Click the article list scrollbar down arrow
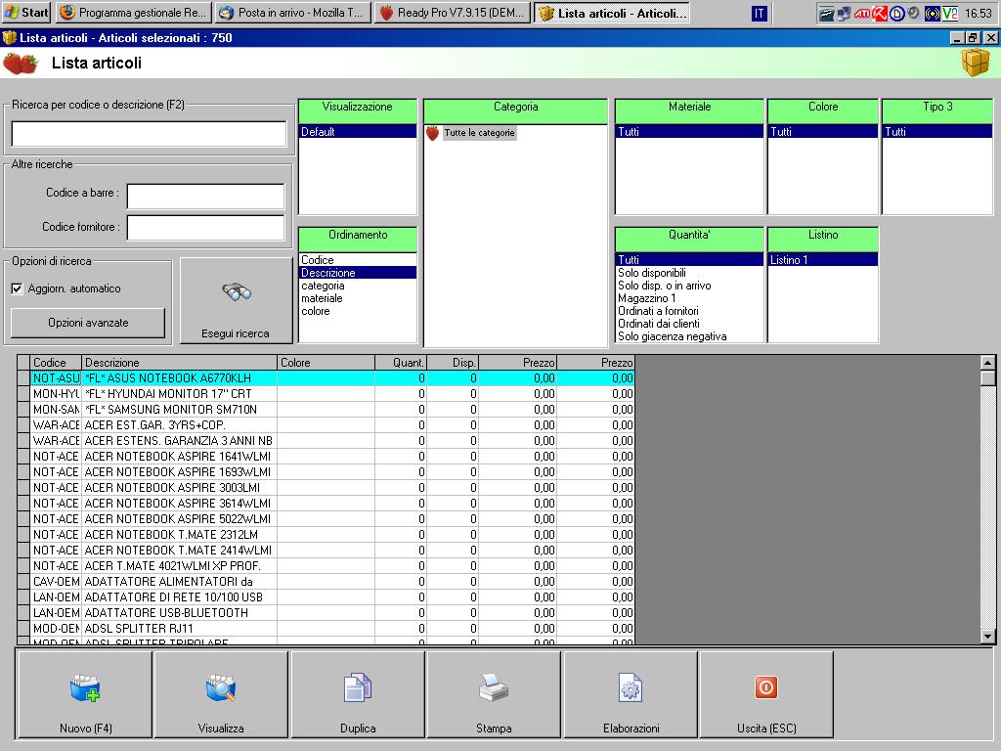Image resolution: width=1001 pixels, height=751 pixels. pyautogui.click(x=987, y=637)
